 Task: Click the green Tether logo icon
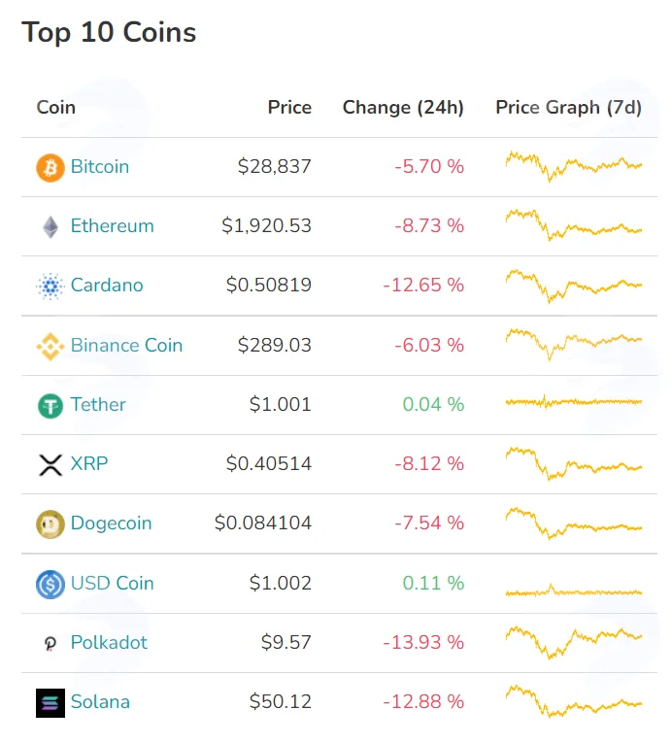pyautogui.click(x=50, y=406)
